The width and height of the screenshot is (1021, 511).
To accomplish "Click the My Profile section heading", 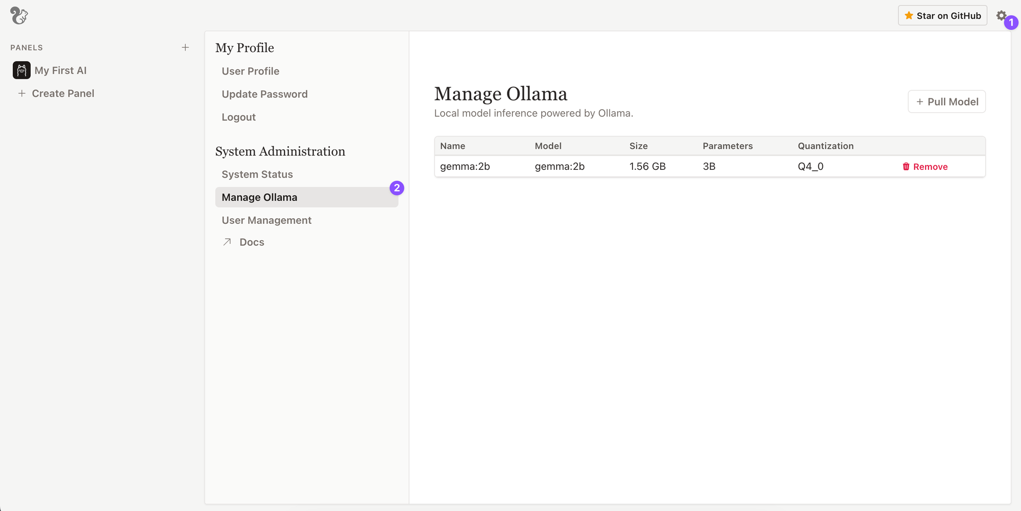I will coord(245,47).
